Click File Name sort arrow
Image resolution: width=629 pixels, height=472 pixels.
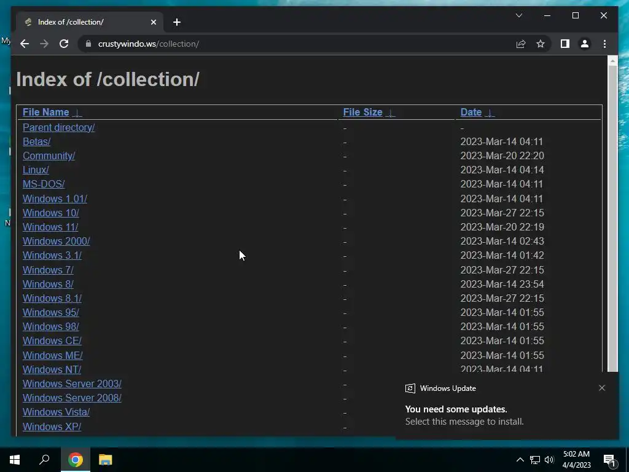point(77,113)
